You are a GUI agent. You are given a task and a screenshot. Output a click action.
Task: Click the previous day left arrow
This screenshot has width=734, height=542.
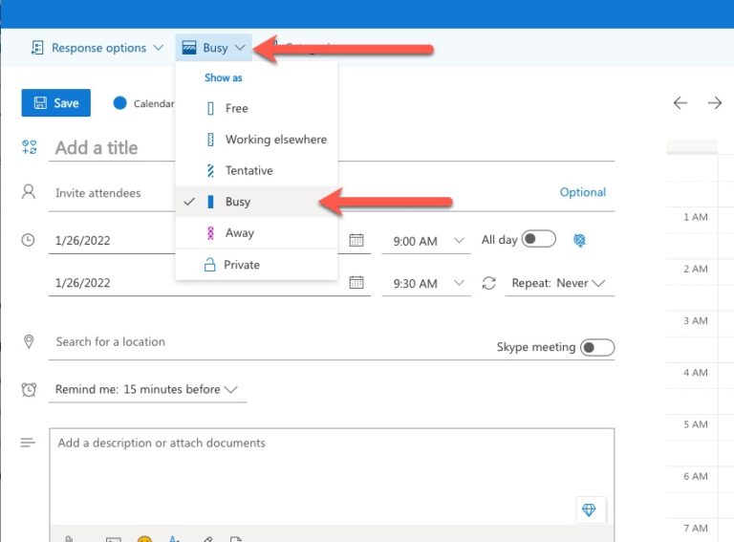(680, 103)
